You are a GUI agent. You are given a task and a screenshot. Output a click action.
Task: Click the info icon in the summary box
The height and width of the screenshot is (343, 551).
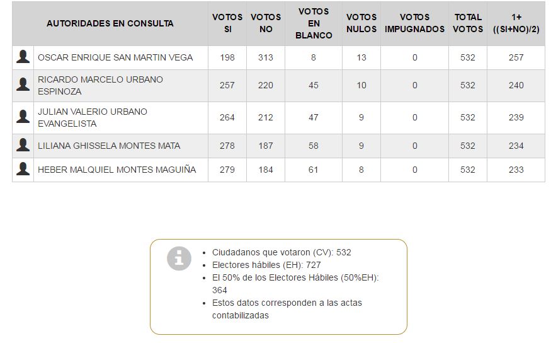click(x=179, y=259)
